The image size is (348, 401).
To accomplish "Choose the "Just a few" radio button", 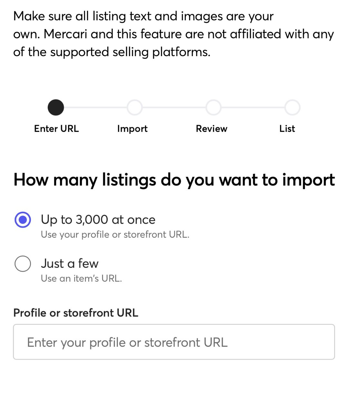I will (x=23, y=264).
